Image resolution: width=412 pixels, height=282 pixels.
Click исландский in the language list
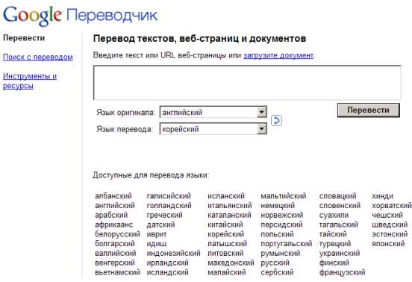pos(167,272)
